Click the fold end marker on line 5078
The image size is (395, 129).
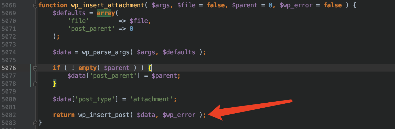point(35,84)
